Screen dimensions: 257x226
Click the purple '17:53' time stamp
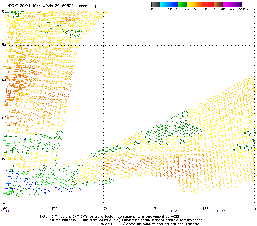pos(221,211)
